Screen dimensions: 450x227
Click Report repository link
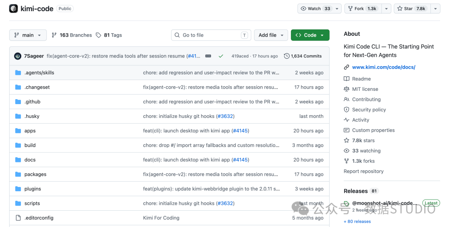[363, 171]
